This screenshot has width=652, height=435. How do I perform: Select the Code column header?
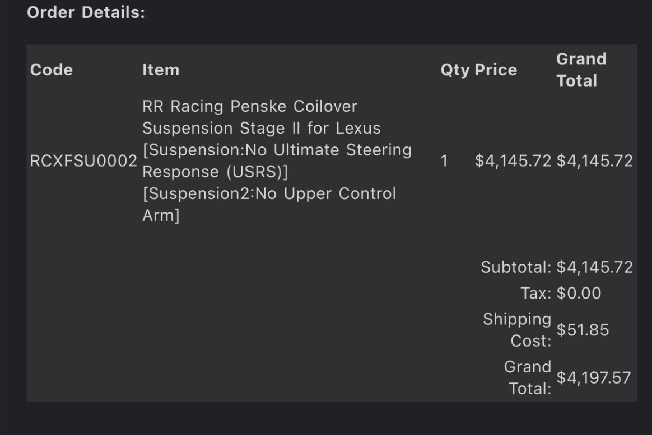(51, 70)
